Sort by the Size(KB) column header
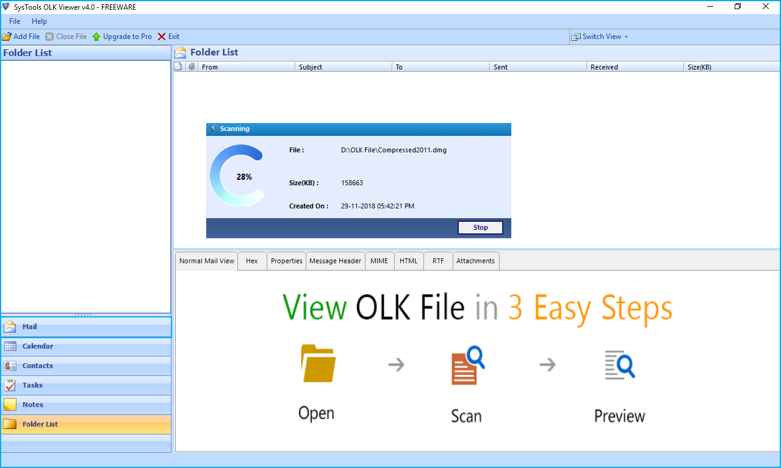The image size is (781, 468). [732, 67]
